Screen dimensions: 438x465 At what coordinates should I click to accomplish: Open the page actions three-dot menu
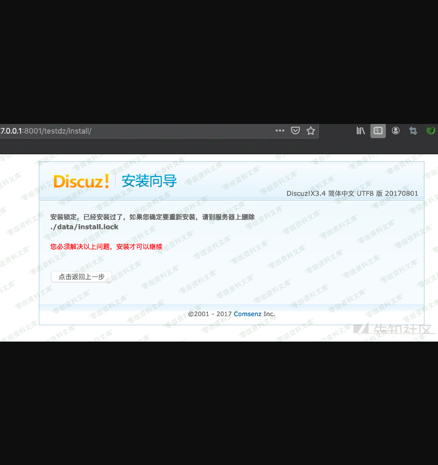pos(280,130)
